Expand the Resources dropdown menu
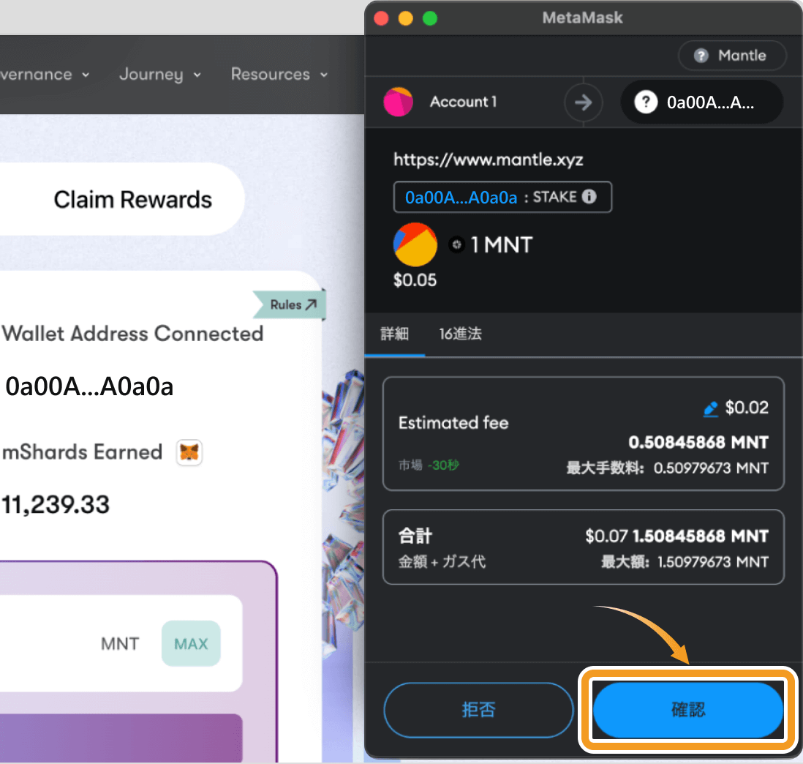The width and height of the screenshot is (803, 764). [x=279, y=75]
